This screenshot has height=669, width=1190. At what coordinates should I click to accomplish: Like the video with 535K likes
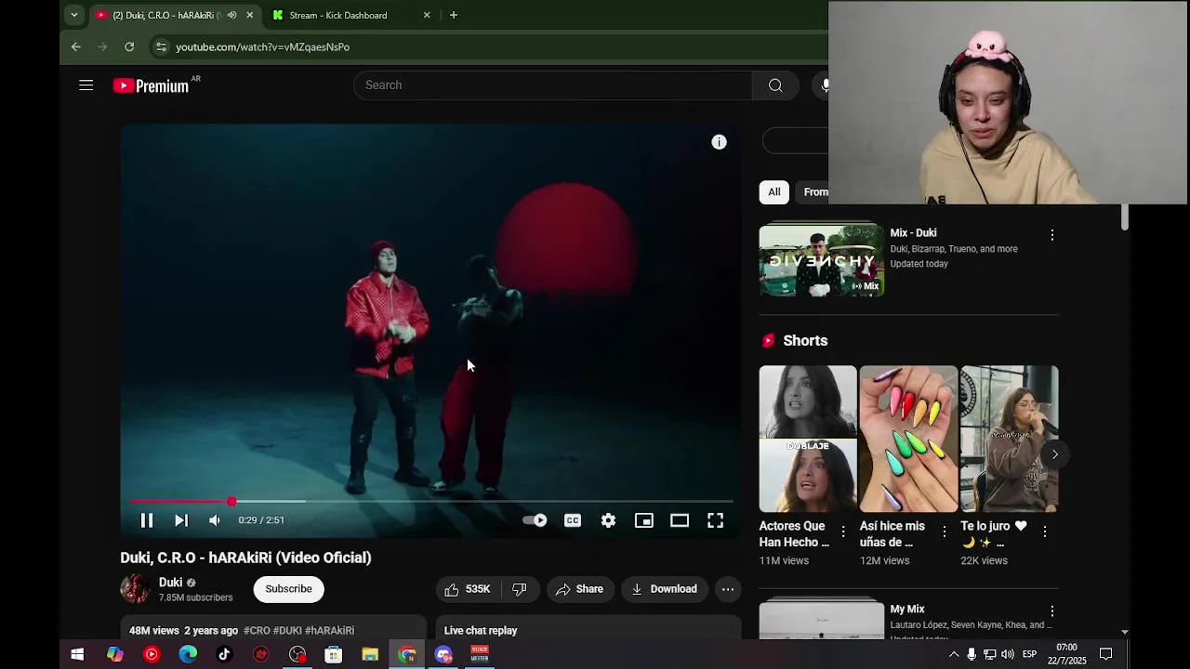pyautogui.click(x=469, y=589)
